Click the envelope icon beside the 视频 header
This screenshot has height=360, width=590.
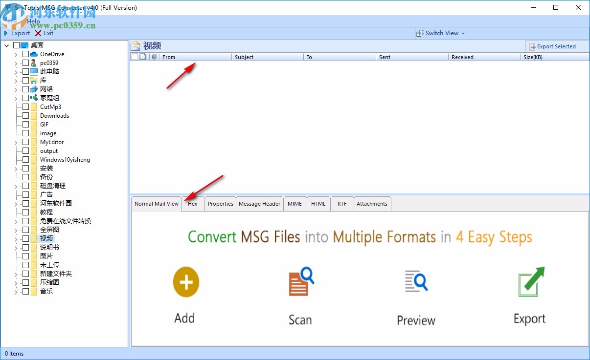[x=136, y=45]
